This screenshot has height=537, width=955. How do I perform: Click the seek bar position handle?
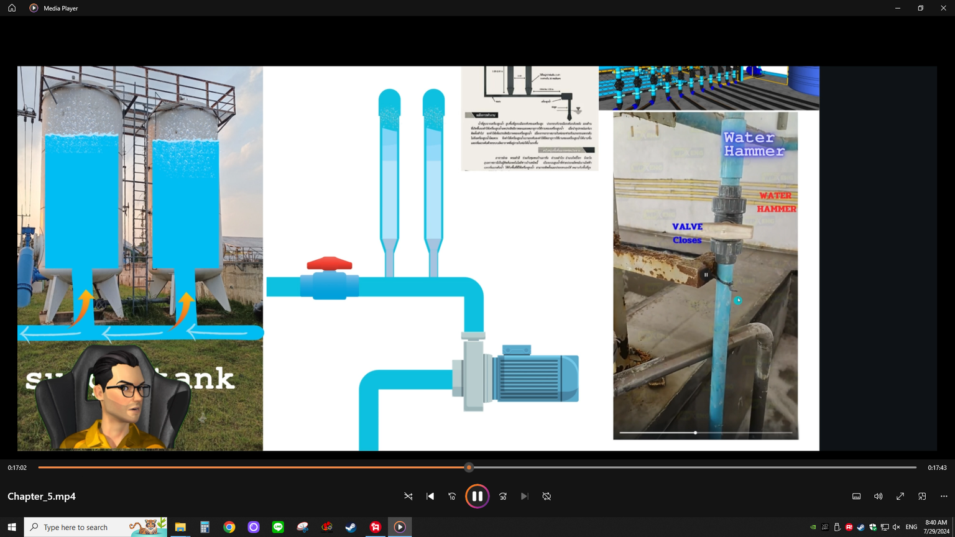pos(469,467)
